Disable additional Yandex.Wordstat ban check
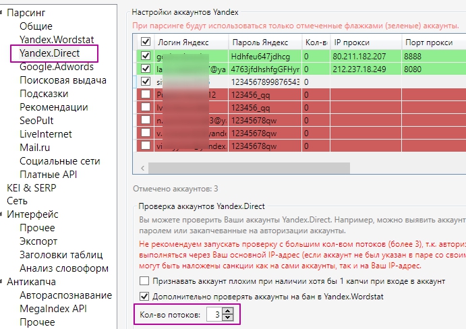The image size is (466, 329). (x=144, y=296)
